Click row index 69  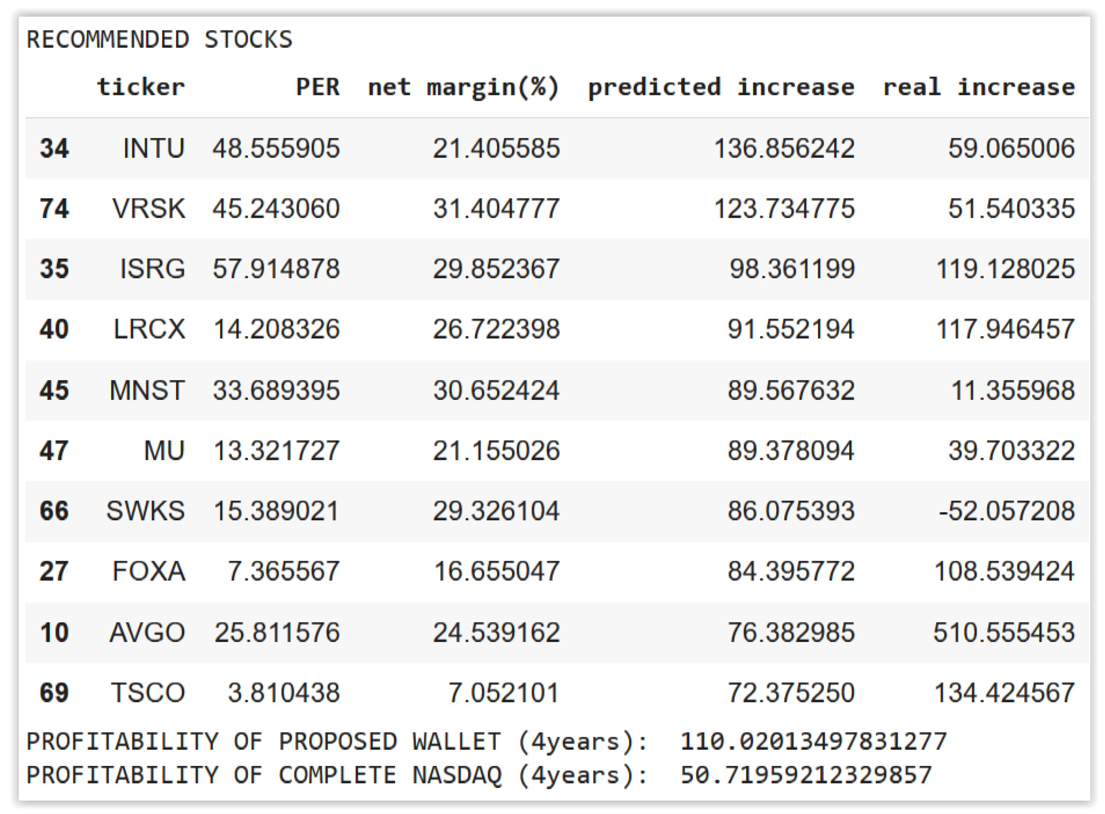coord(54,693)
